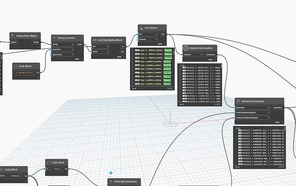Viewport: 296px width, 186px height.
Task: Click the Geometry.Transform node icon
Action: (238, 101)
